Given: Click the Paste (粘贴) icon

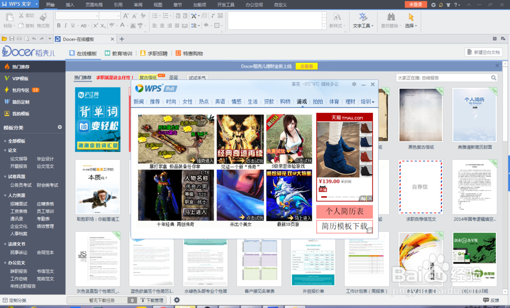Looking at the screenshot, I should (9, 17).
